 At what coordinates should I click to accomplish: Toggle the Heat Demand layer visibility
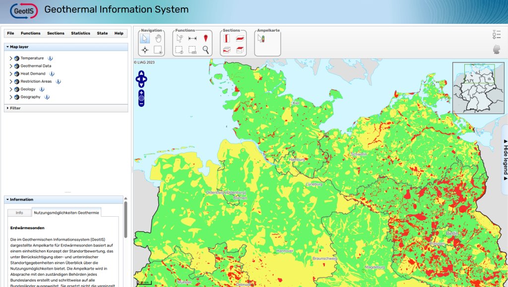(17, 73)
